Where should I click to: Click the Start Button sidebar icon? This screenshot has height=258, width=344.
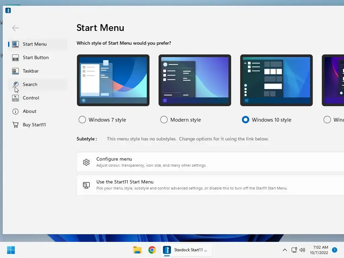coord(15,58)
